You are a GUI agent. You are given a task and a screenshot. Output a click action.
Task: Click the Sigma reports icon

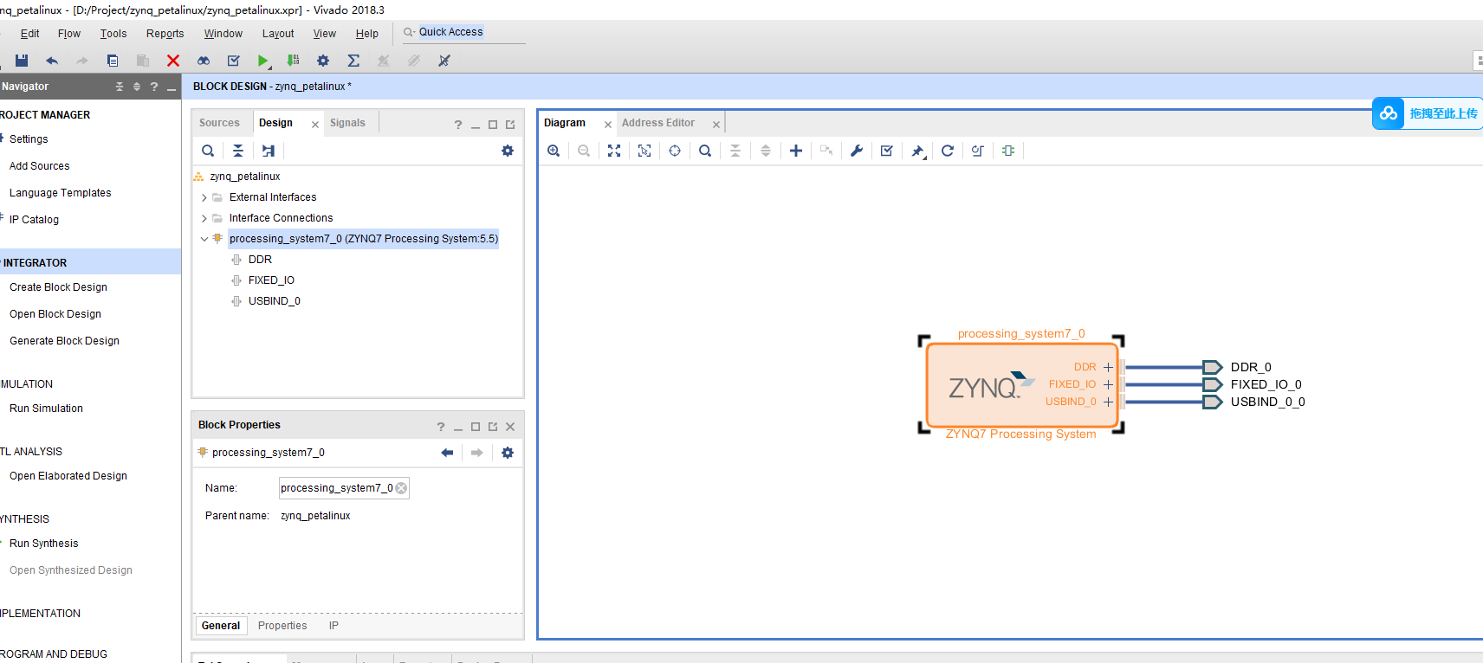(353, 61)
